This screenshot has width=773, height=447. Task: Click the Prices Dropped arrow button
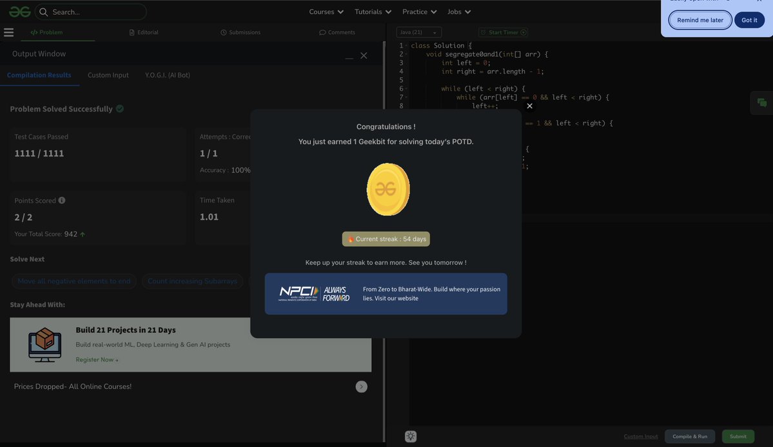tap(362, 387)
